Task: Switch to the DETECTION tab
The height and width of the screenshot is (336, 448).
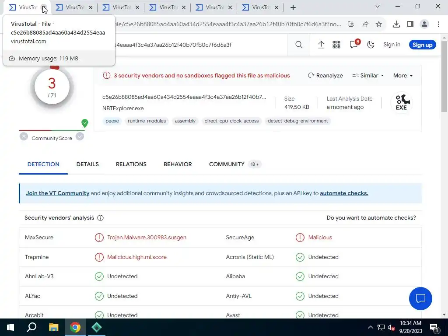Action: (x=43, y=164)
